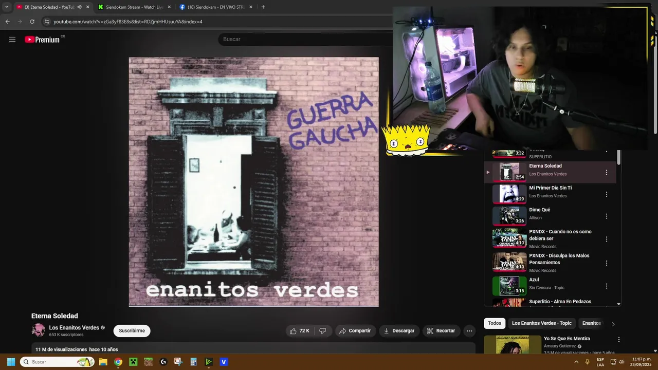Click the playlist panel scrollbar thumb

click(x=618, y=157)
